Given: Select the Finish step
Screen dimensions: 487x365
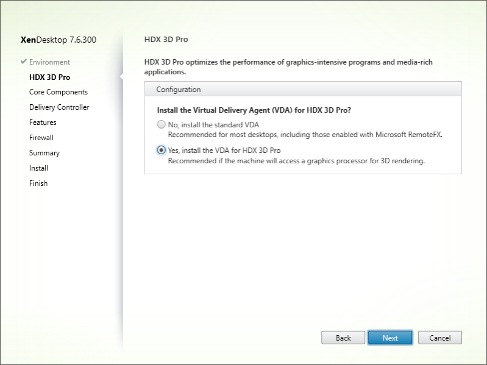Looking at the screenshot, I should 38,183.
